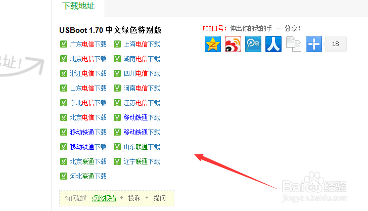
Task: Click green check icon beside 上海电信下载
Action: click(117, 44)
